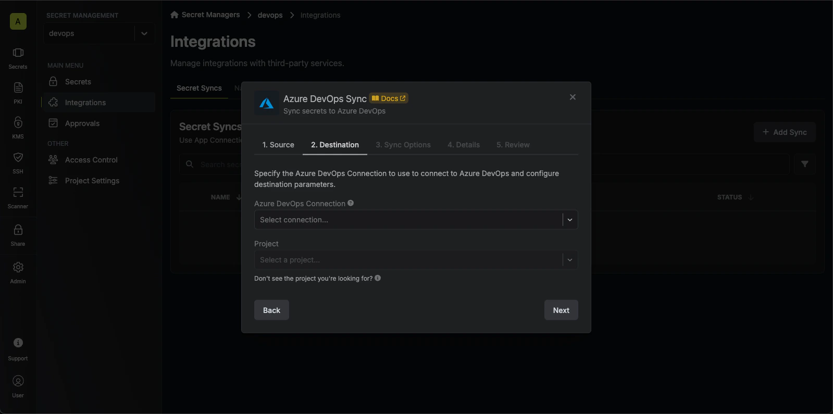Go to the 1. Source step

click(x=278, y=145)
